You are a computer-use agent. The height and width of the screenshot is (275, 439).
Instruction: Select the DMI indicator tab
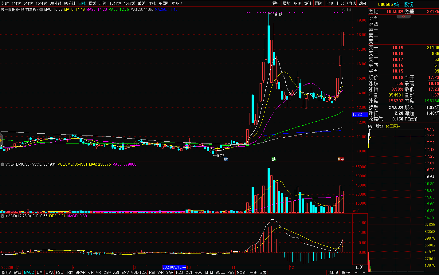coord(40,273)
